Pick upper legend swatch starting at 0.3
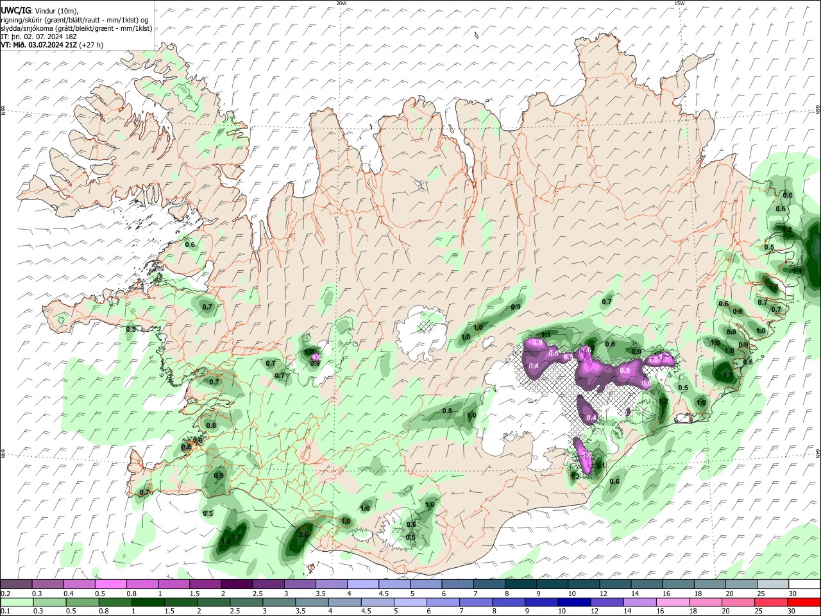The height and width of the screenshot is (616, 821). point(48,585)
